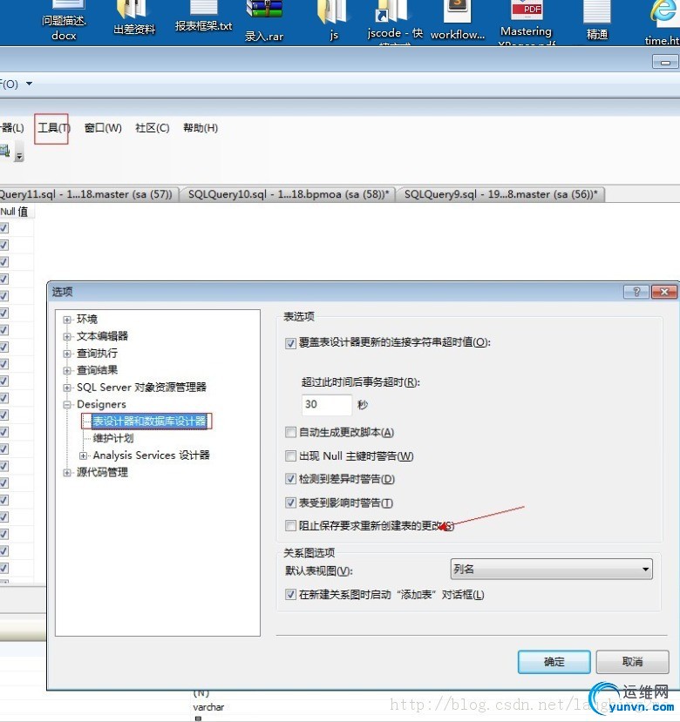Toggle 覆盖表设计器更新的连接字符串超时值 checkbox
This screenshot has height=722, width=680.
[290, 343]
